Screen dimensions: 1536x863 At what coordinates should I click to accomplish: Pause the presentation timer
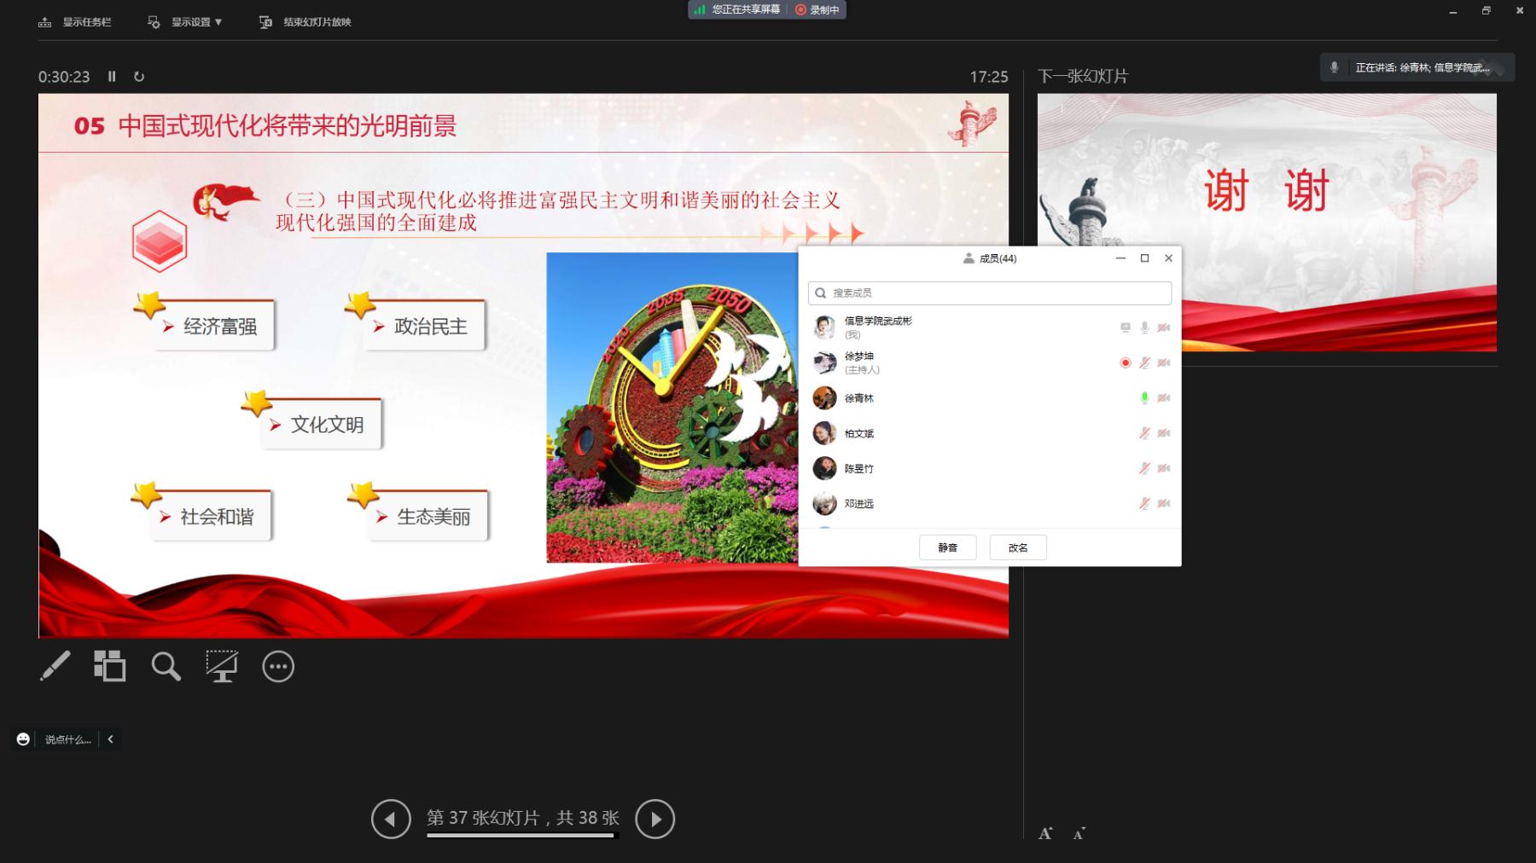pos(112,77)
